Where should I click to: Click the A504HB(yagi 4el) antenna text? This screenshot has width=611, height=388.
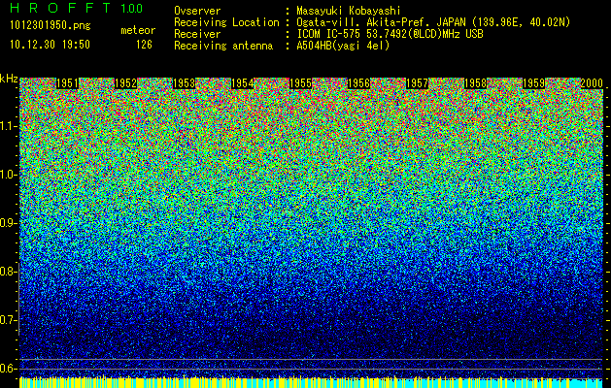coord(343,46)
